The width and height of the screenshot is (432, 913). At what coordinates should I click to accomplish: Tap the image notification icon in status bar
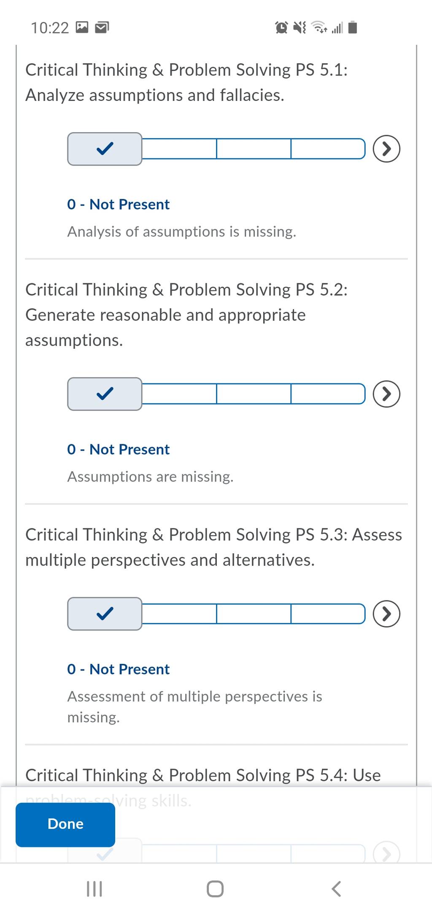tap(82, 28)
